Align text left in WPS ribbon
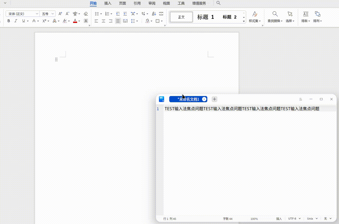Screen dimensions: 339x224 (x=96, y=21)
